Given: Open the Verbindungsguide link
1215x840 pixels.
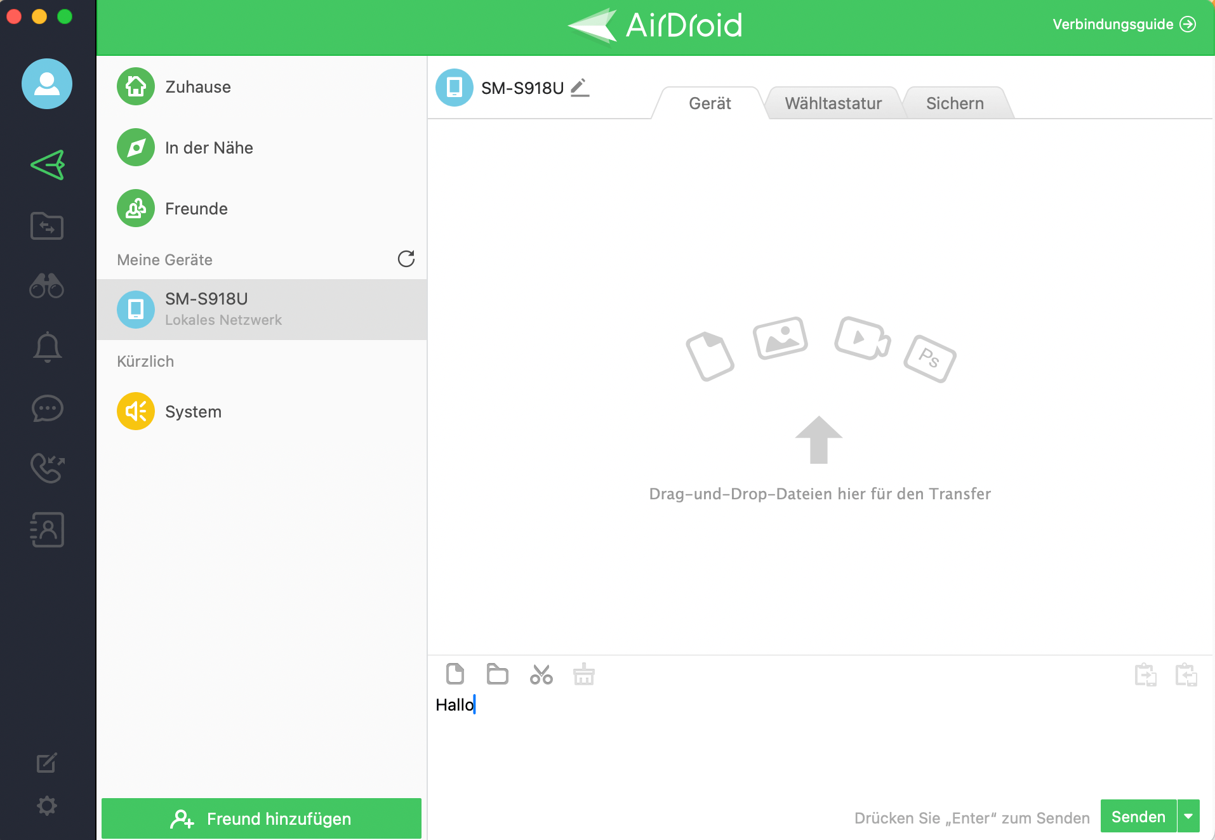Looking at the screenshot, I should pos(1113,24).
